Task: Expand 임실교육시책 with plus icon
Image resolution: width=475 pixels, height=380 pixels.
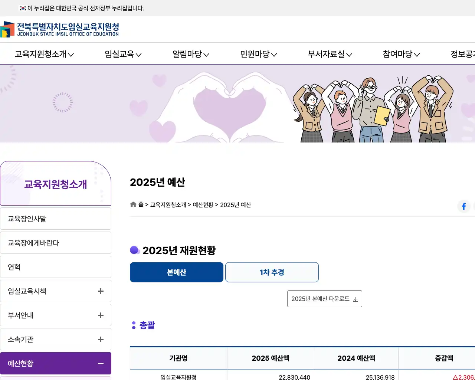Action: point(101,291)
